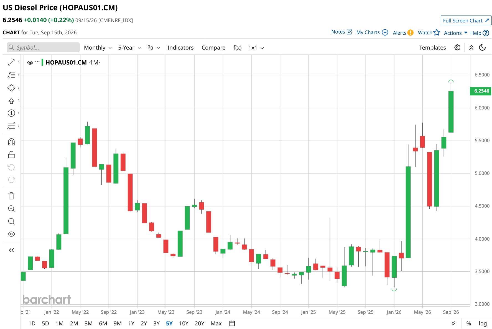Expand the Actions dropdown menu

[455, 33]
